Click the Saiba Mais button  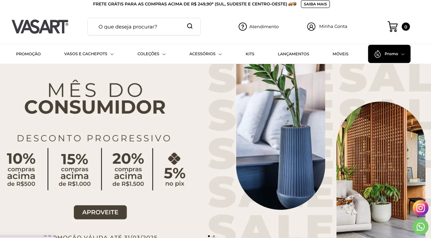[315, 4]
